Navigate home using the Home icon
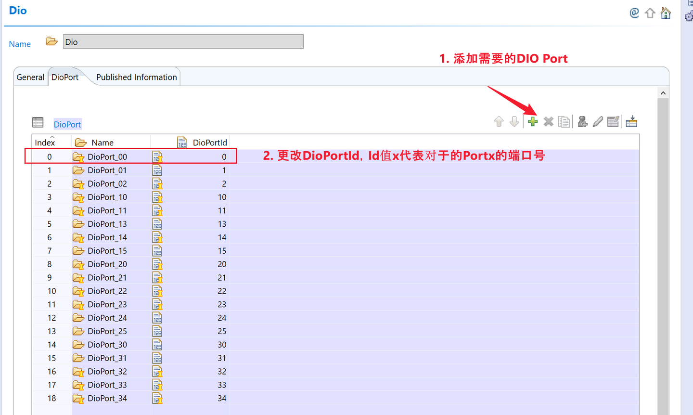Image resolution: width=693 pixels, height=415 pixels. (x=666, y=13)
